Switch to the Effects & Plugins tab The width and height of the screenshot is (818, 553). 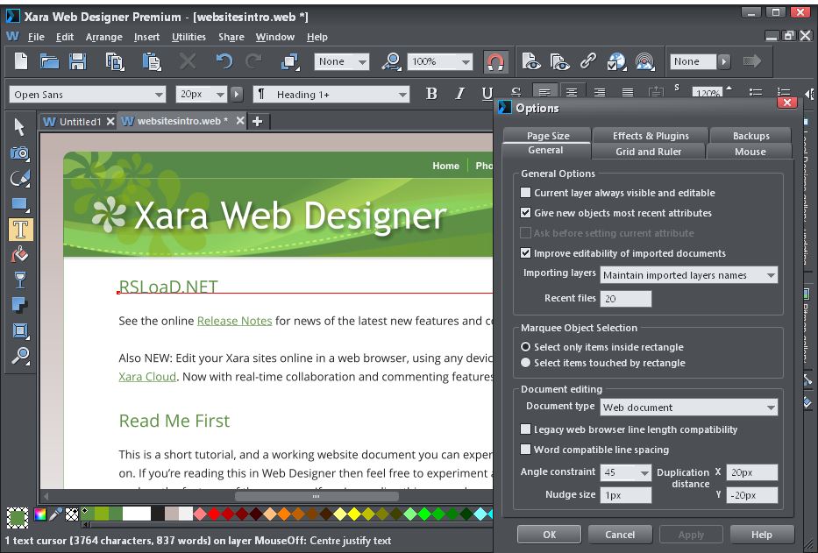651,136
